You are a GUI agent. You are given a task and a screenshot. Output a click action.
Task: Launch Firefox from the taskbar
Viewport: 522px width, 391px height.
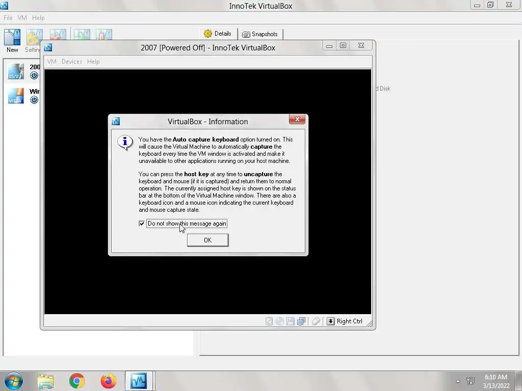coord(109,381)
